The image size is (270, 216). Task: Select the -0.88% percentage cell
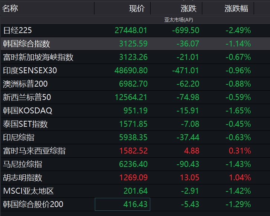point(238,84)
